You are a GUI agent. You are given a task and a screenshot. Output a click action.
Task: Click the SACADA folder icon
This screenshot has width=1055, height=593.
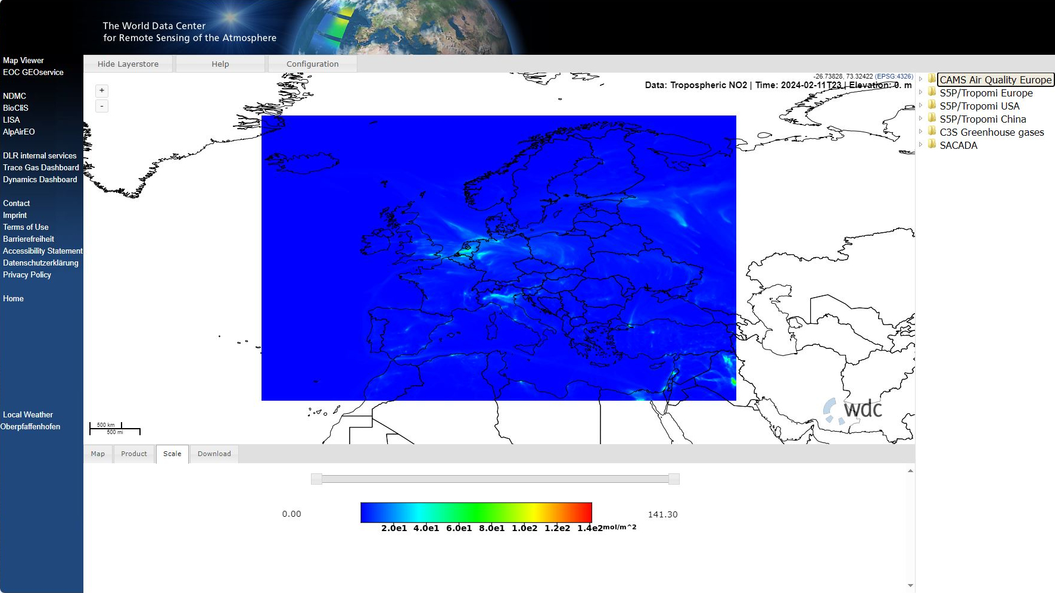pos(932,145)
